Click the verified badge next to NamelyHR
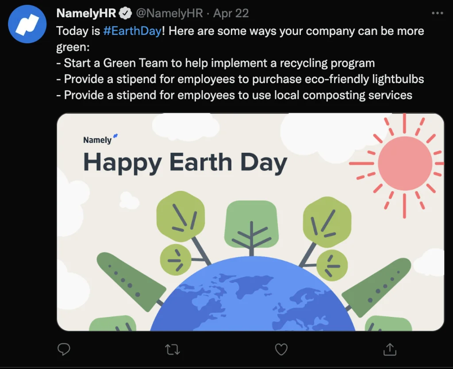The height and width of the screenshot is (369, 453). tap(126, 14)
